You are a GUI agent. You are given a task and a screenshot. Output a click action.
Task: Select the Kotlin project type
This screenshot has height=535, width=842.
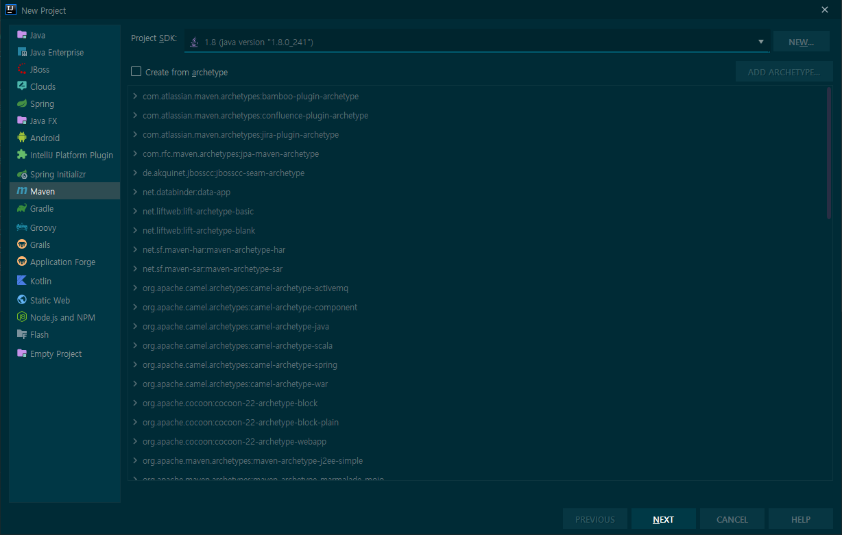(65, 281)
